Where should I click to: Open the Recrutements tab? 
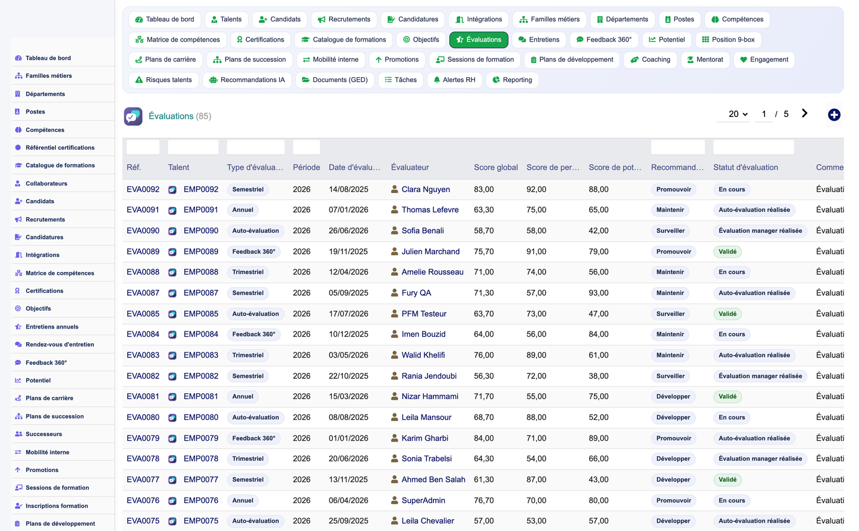click(344, 20)
